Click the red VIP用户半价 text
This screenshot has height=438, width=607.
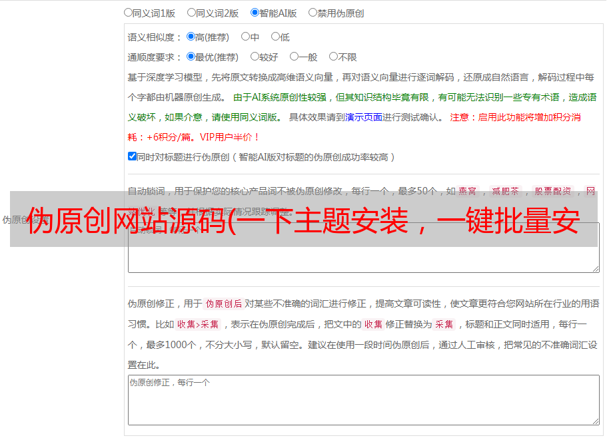click(x=229, y=137)
